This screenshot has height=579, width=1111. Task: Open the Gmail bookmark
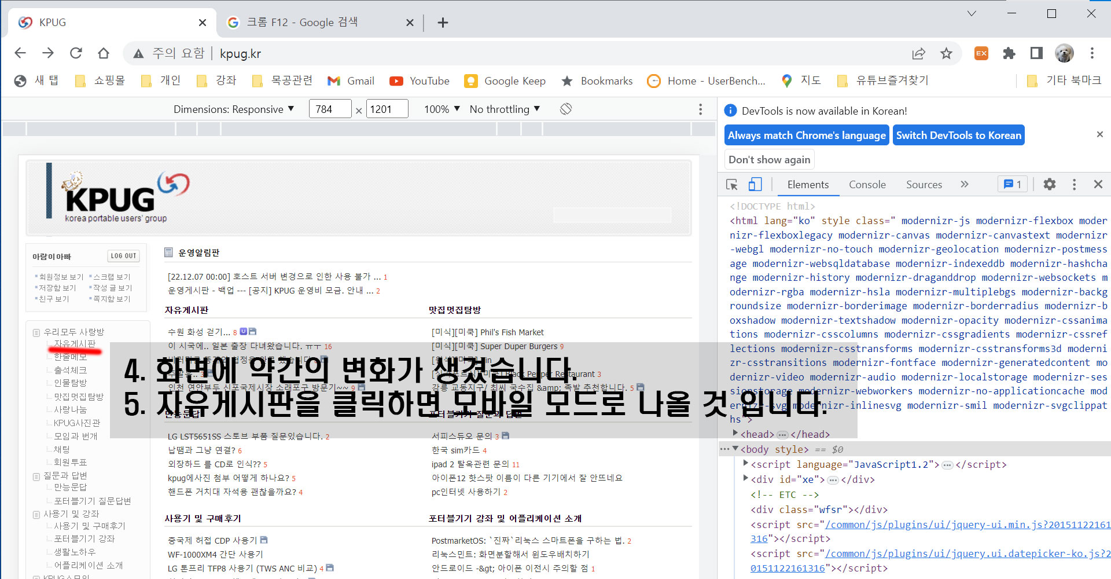tap(351, 81)
